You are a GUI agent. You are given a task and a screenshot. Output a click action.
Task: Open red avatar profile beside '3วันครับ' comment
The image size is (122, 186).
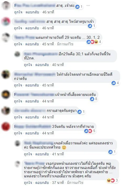pos(6,127)
